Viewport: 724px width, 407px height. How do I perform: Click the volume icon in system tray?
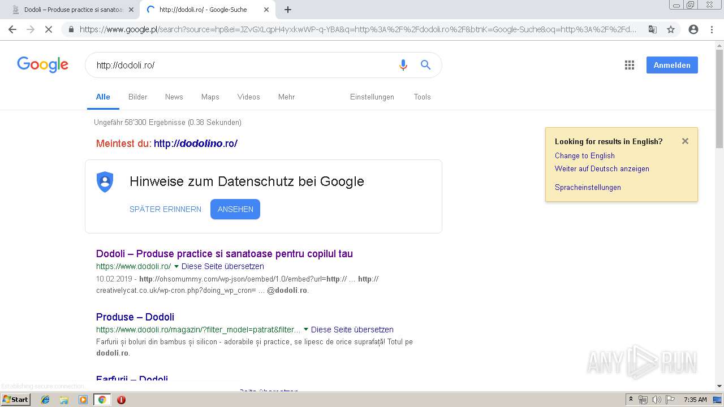click(x=656, y=400)
